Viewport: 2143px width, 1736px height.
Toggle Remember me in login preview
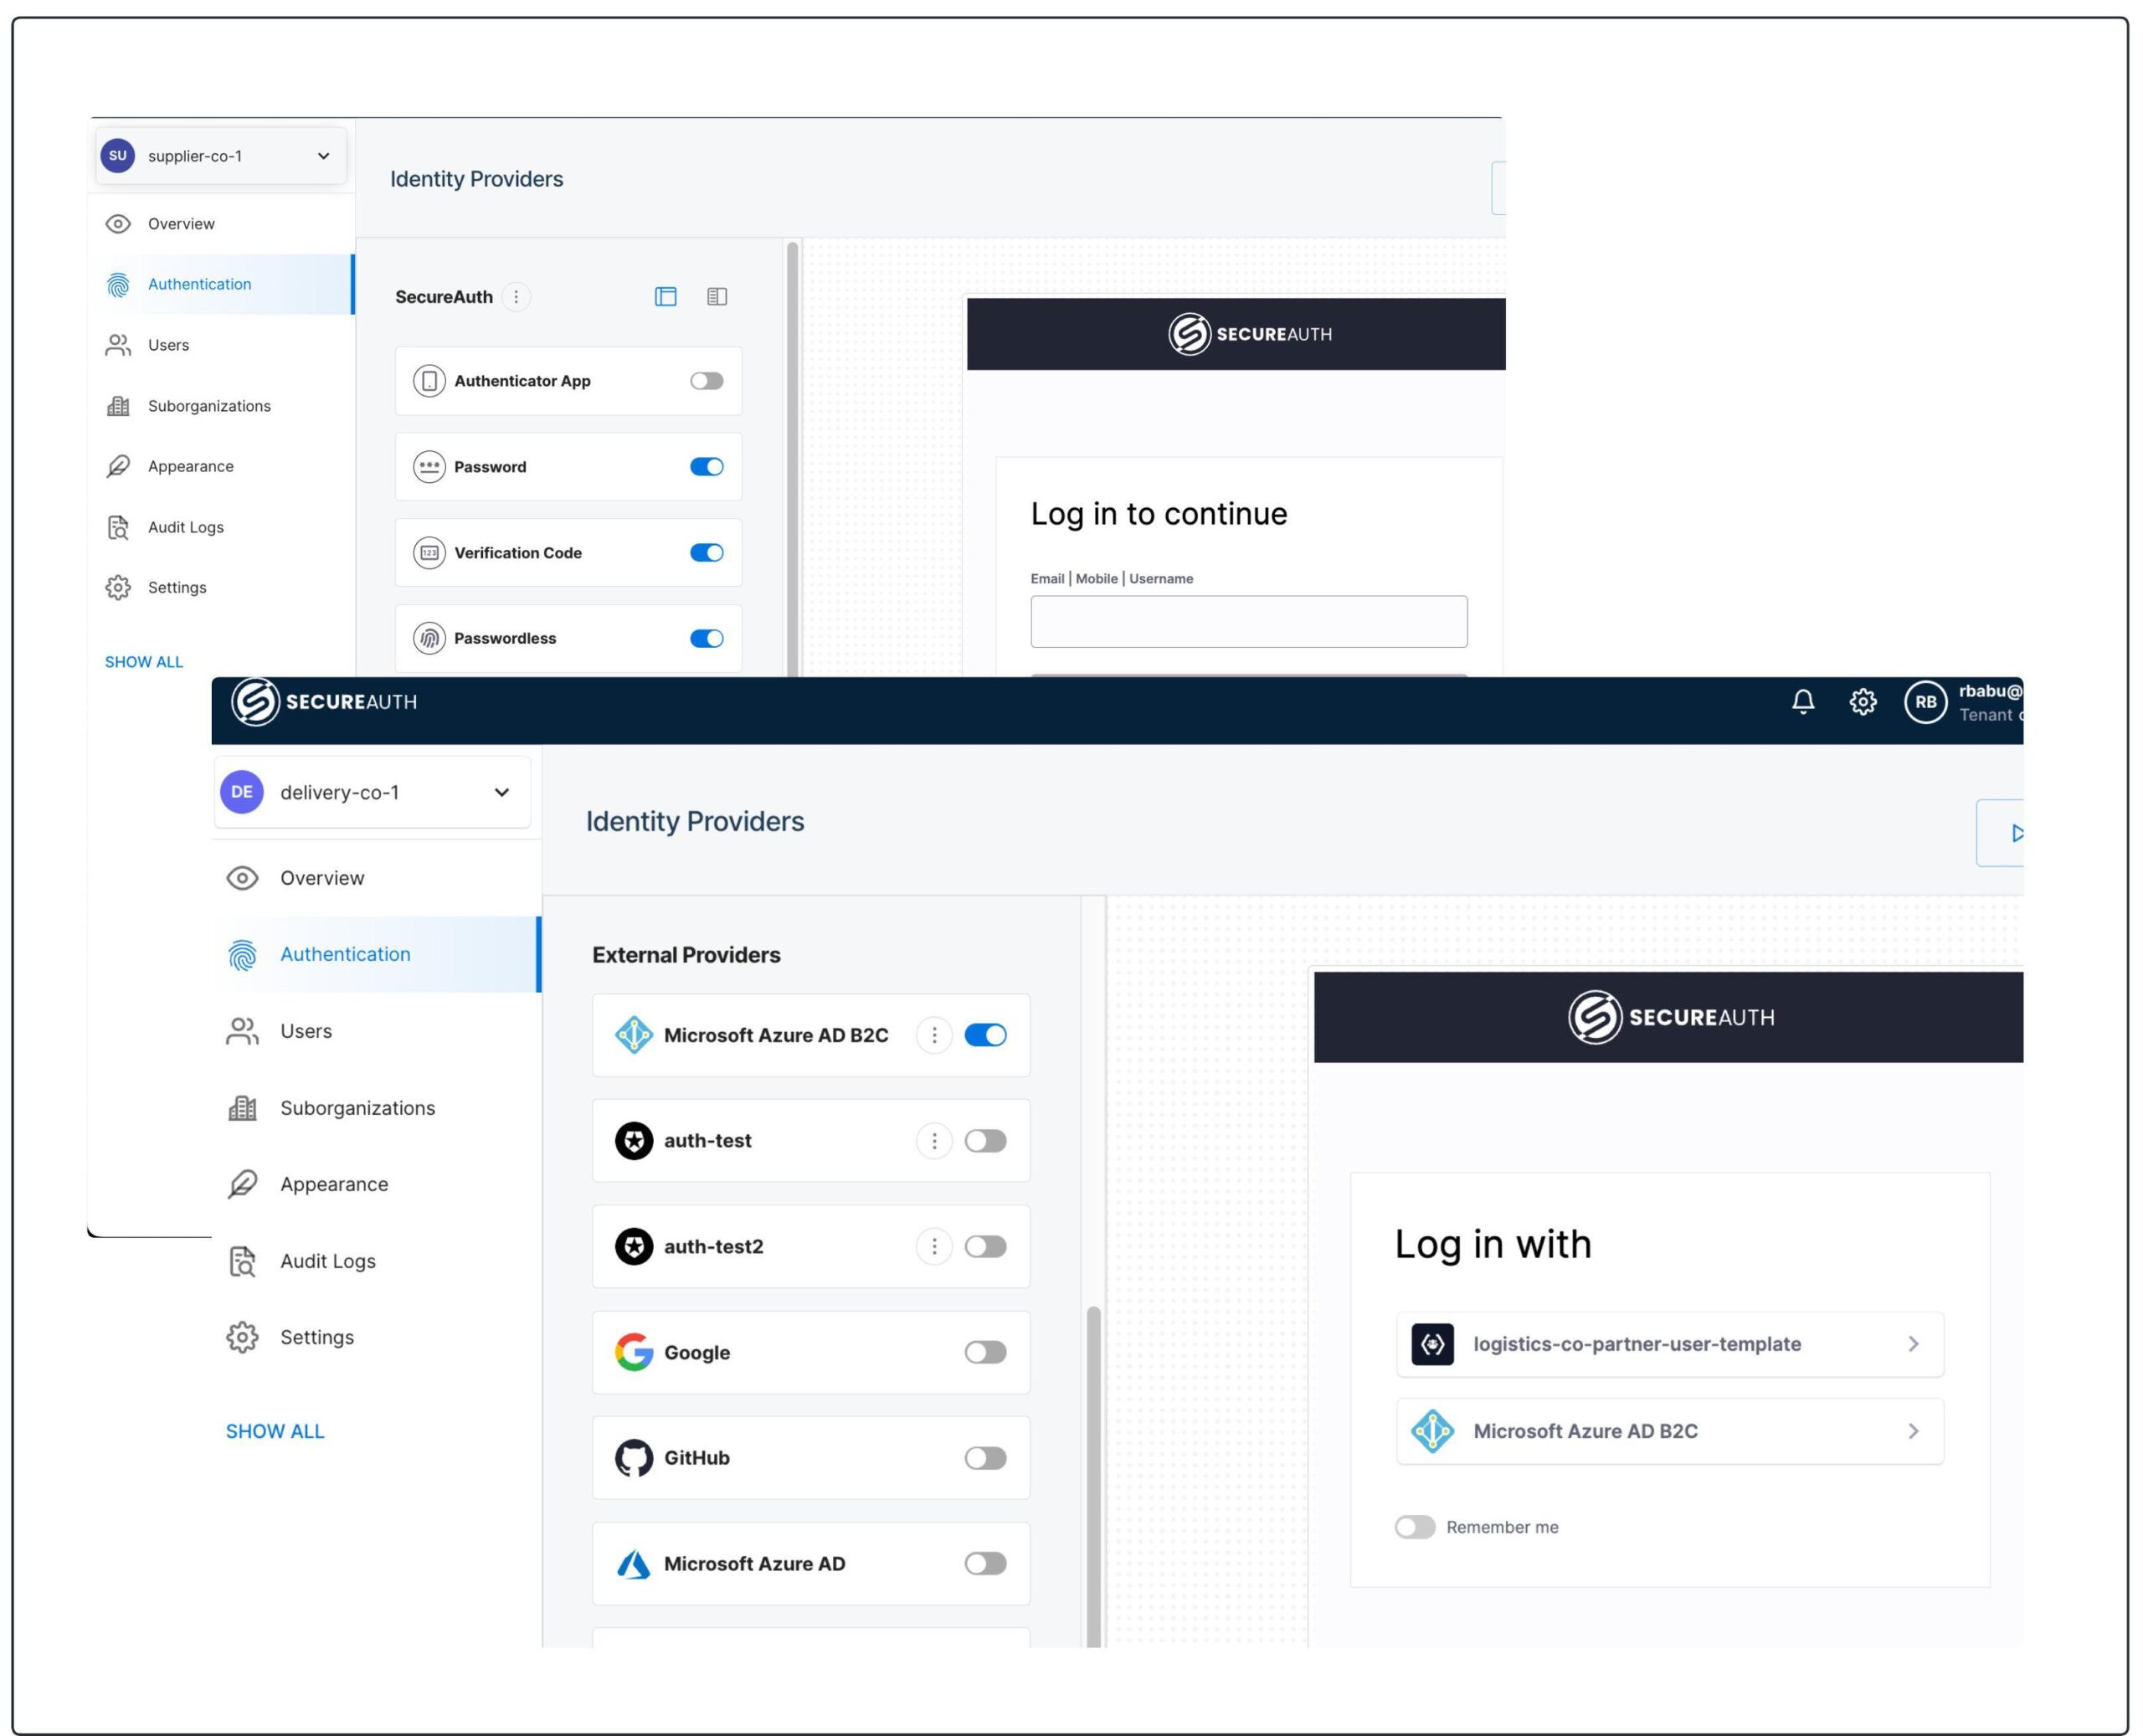[1414, 1528]
